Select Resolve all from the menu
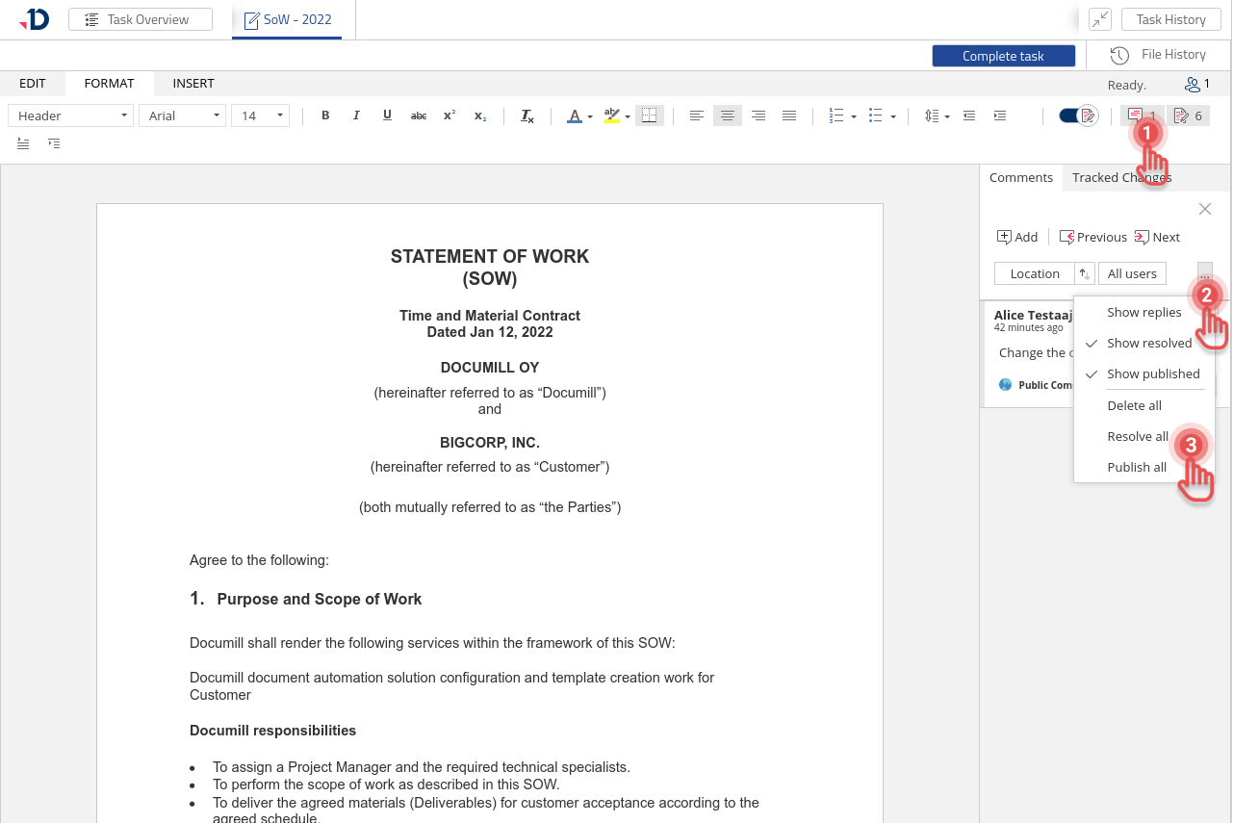 click(x=1137, y=437)
